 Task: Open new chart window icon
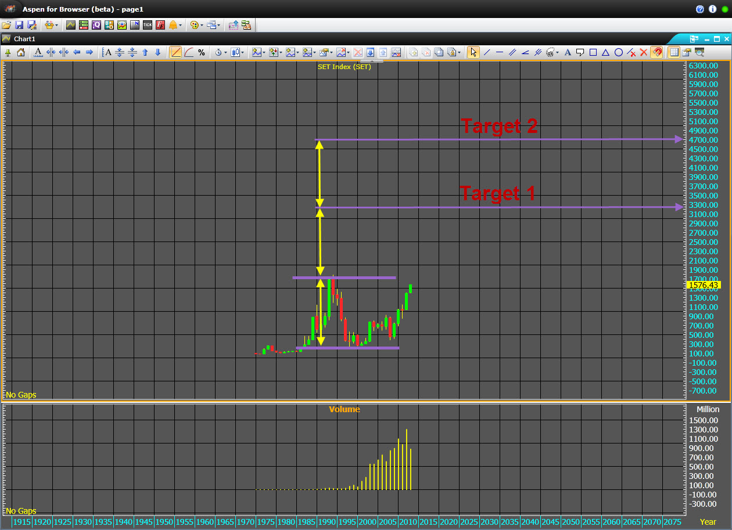click(71, 25)
